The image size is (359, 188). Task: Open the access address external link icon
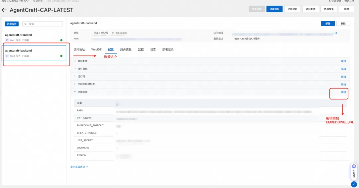click(336, 33)
